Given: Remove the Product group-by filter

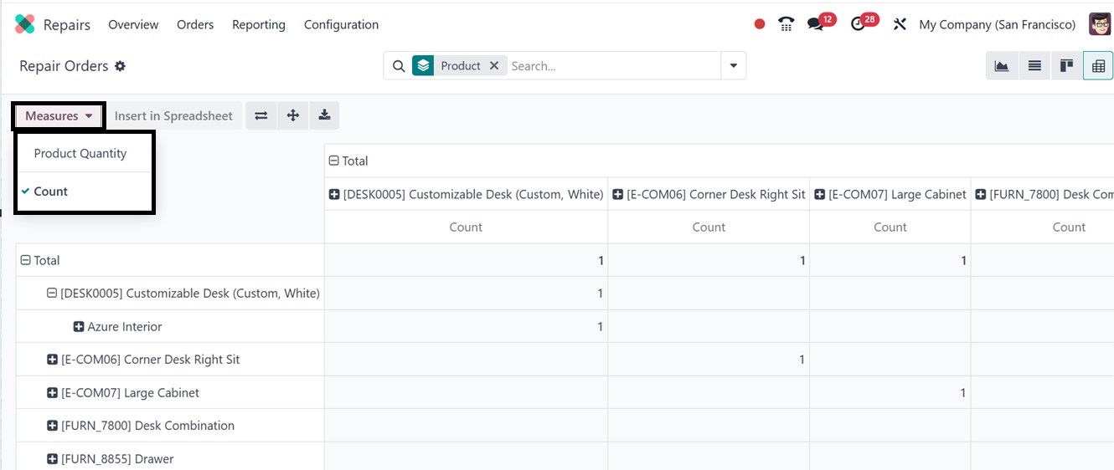Looking at the screenshot, I should coord(494,66).
